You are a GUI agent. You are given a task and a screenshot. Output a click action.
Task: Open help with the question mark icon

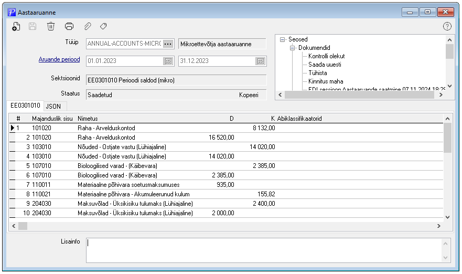click(447, 26)
